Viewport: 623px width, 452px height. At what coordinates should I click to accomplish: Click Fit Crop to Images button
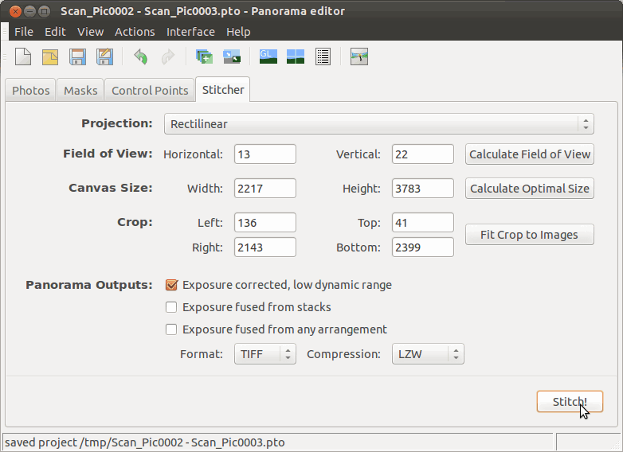(x=530, y=235)
